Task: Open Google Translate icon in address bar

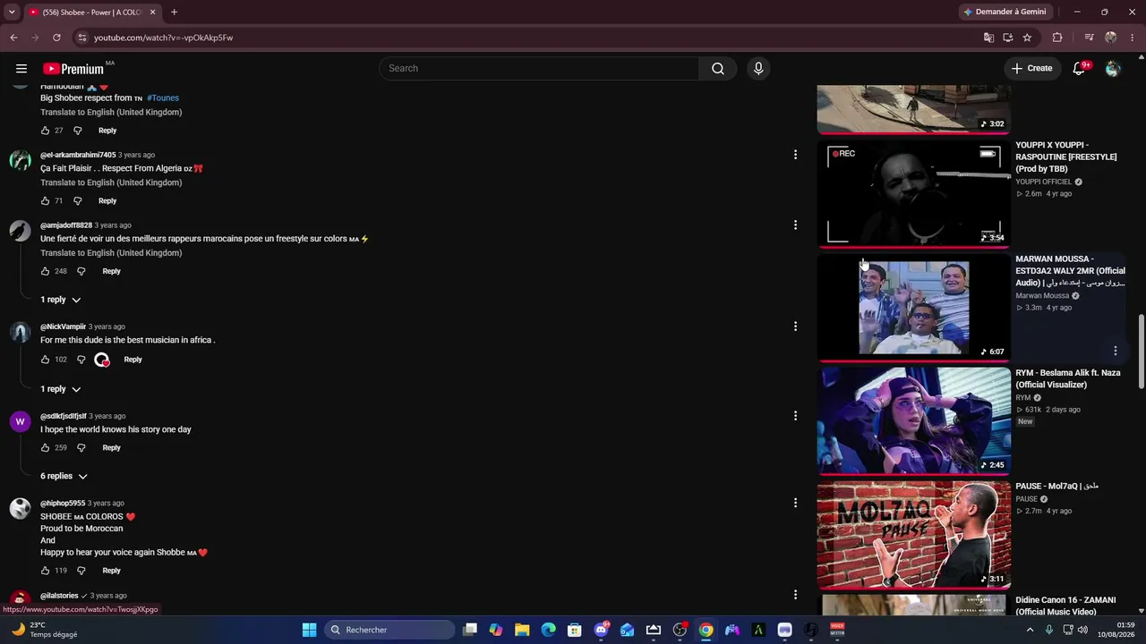Action: click(988, 38)
